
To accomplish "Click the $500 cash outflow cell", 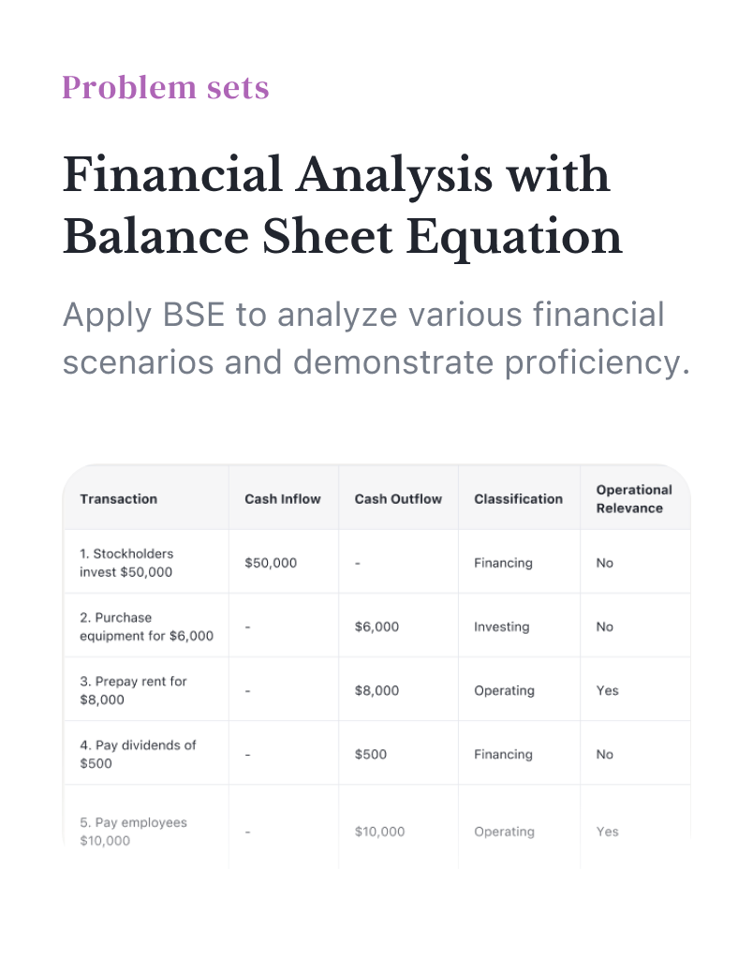I will click(x=371, y=755).
